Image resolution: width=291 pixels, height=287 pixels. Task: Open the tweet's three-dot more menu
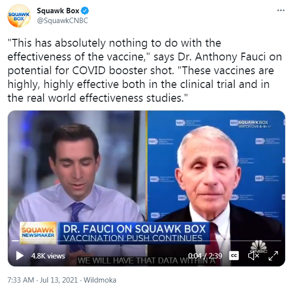(281, 10)
